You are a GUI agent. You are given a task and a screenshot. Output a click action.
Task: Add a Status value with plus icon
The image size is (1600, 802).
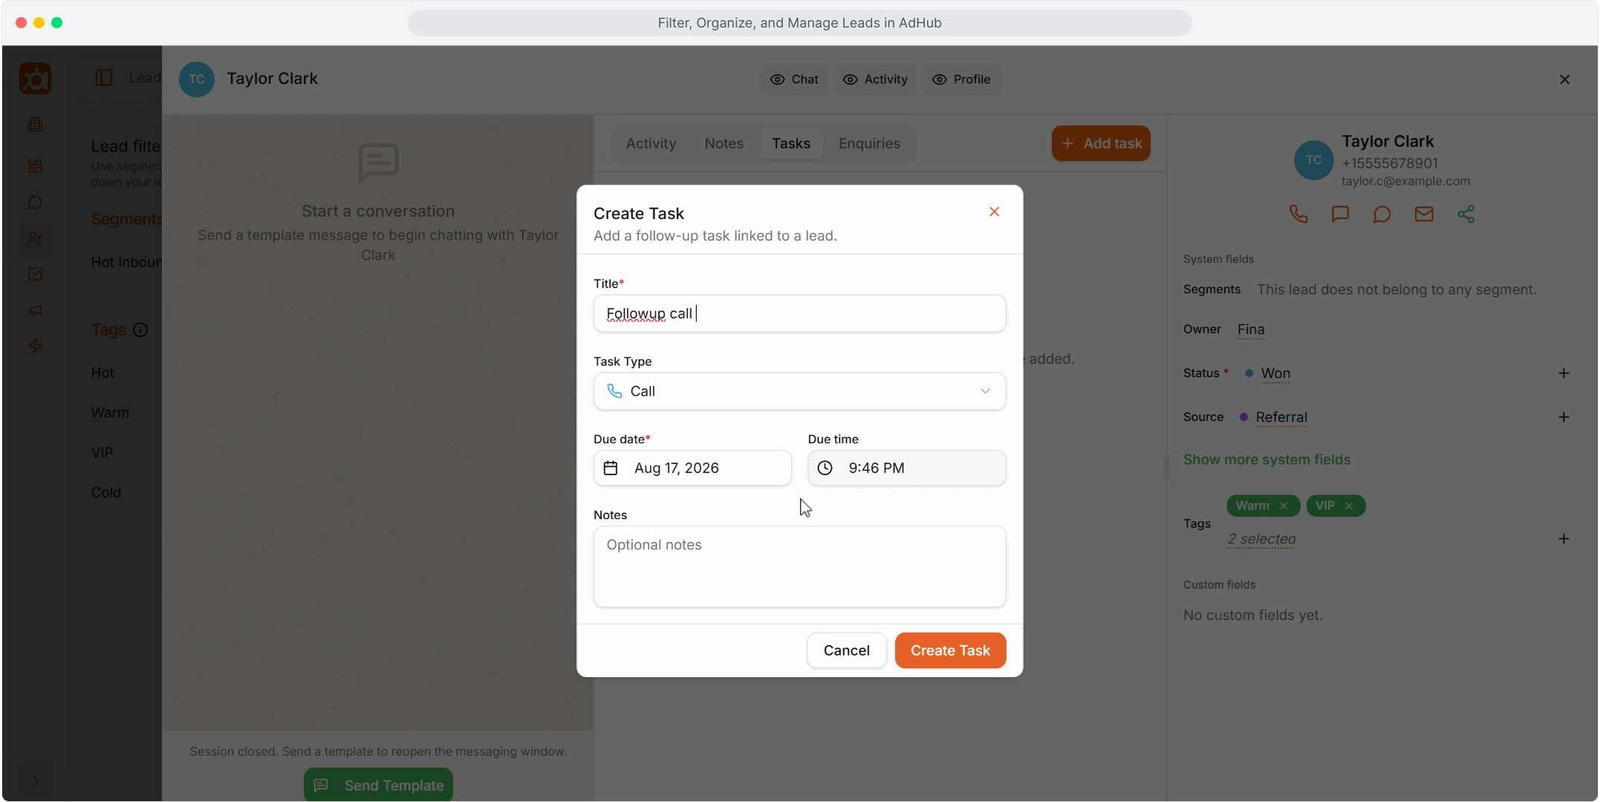[1564, 373]
